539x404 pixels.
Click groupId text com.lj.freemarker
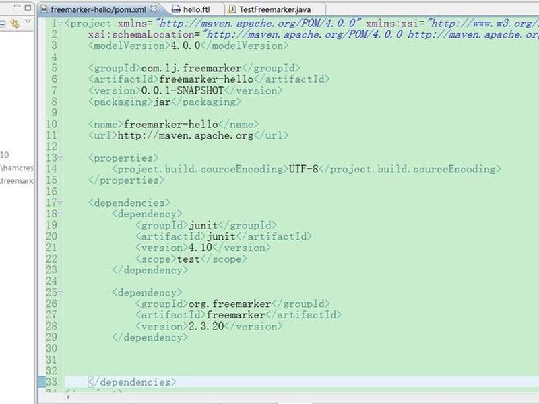[x=191, y=69]
